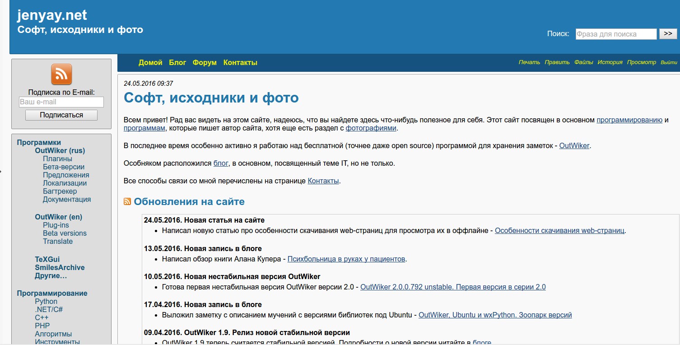This screenshot has height=345, width=680.
Task: Open .NET/C# in the sidebar
Action: coord(49,310)
